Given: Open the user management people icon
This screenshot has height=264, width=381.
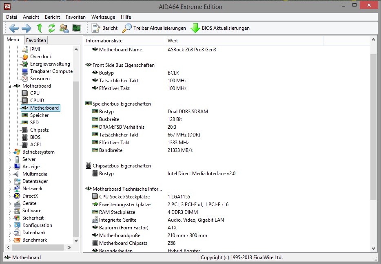Looking at the screenshot, I should [x=64, y=28].
